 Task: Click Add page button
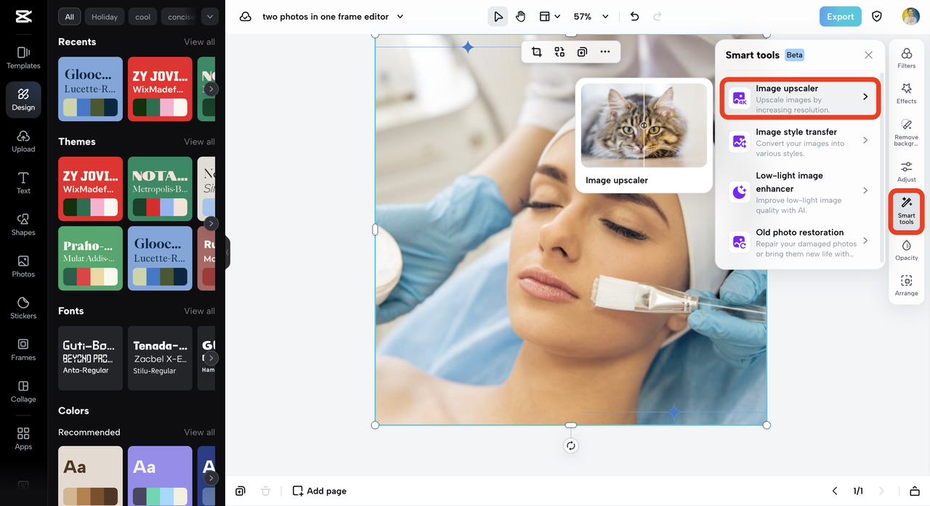(320, 491)
